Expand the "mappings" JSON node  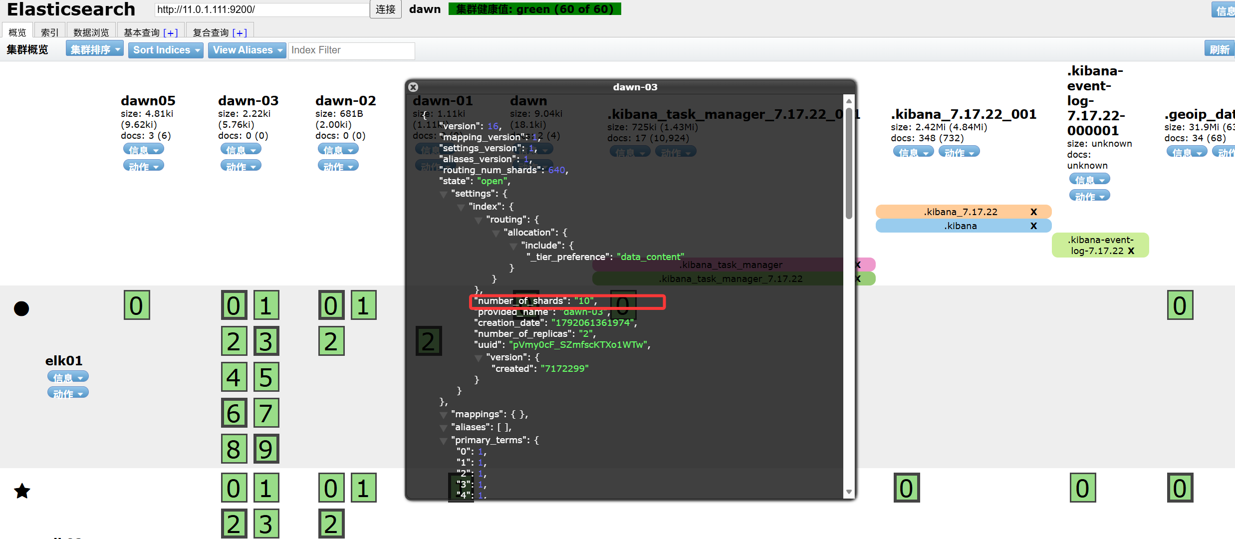pyautogui.click(x=443, y=415)
